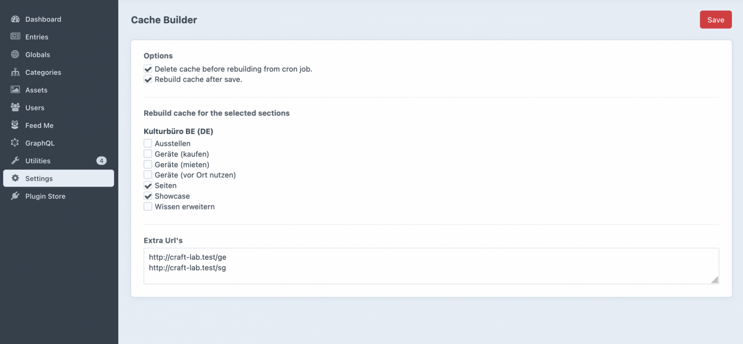Open Plugin Store via plug icon
Viewport: 743px width, 344px height.
point(15,196)
